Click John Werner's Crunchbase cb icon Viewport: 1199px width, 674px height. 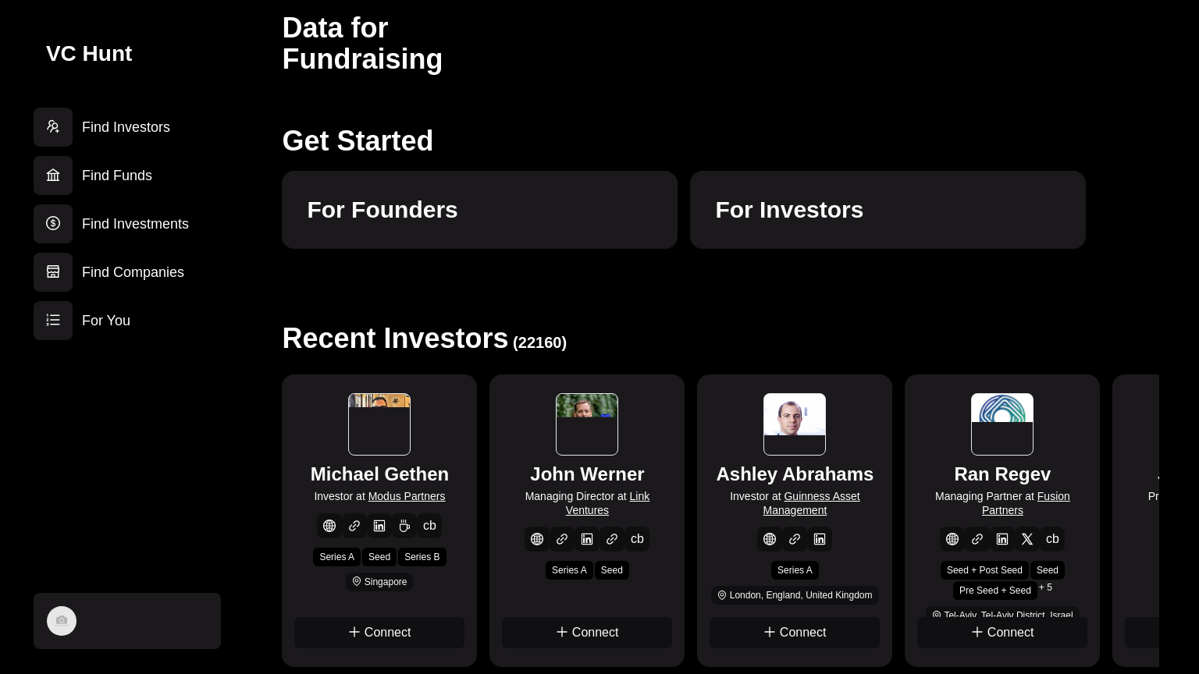coord(637,539)
